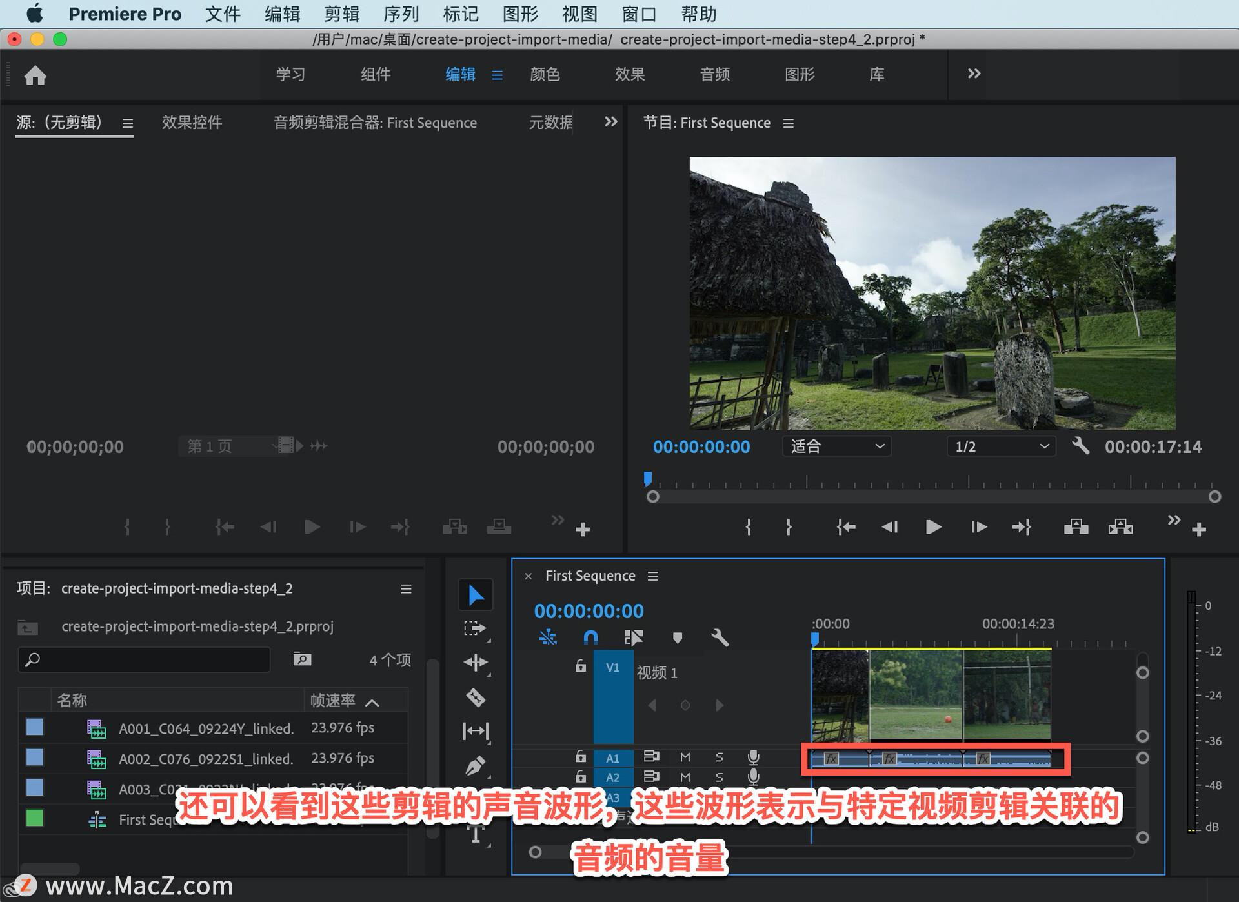Switch to the 颜色 workspace tab
1239x902 pixels.
pyautogui.click(x=545, y=74)
